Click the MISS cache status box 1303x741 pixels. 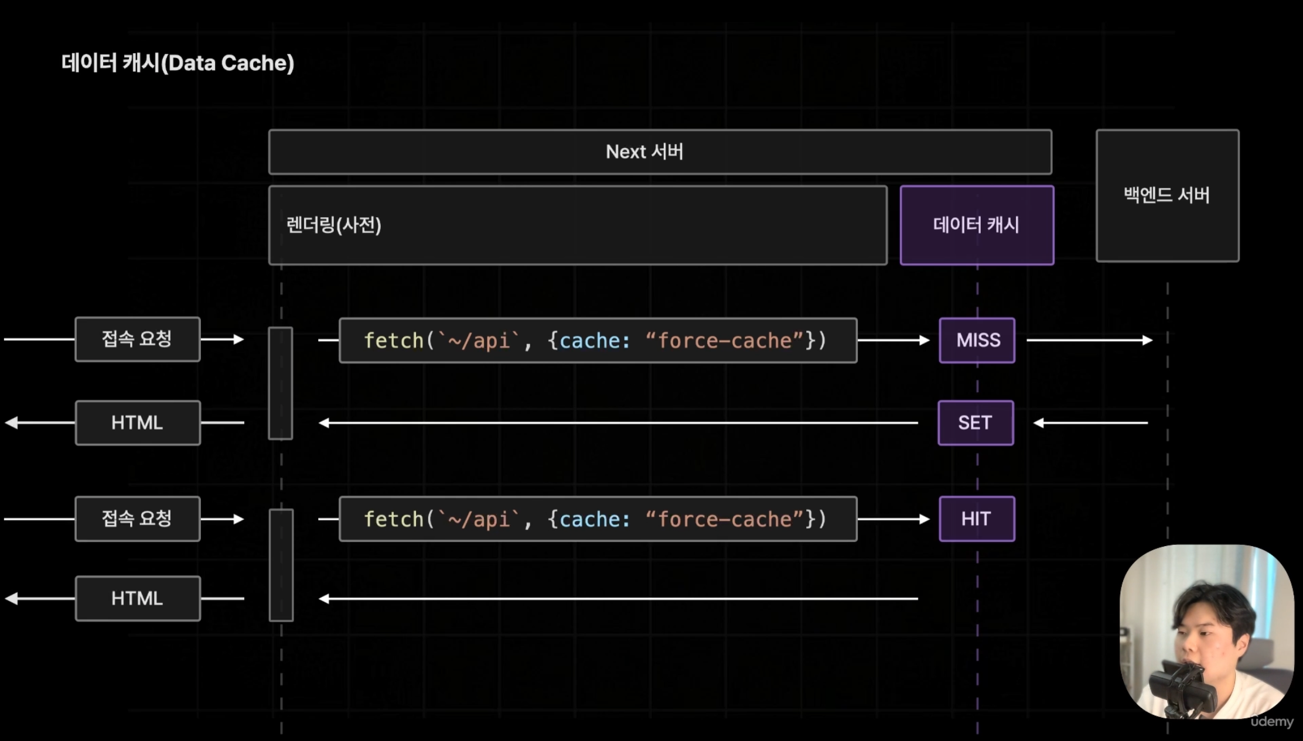[977, 340]
